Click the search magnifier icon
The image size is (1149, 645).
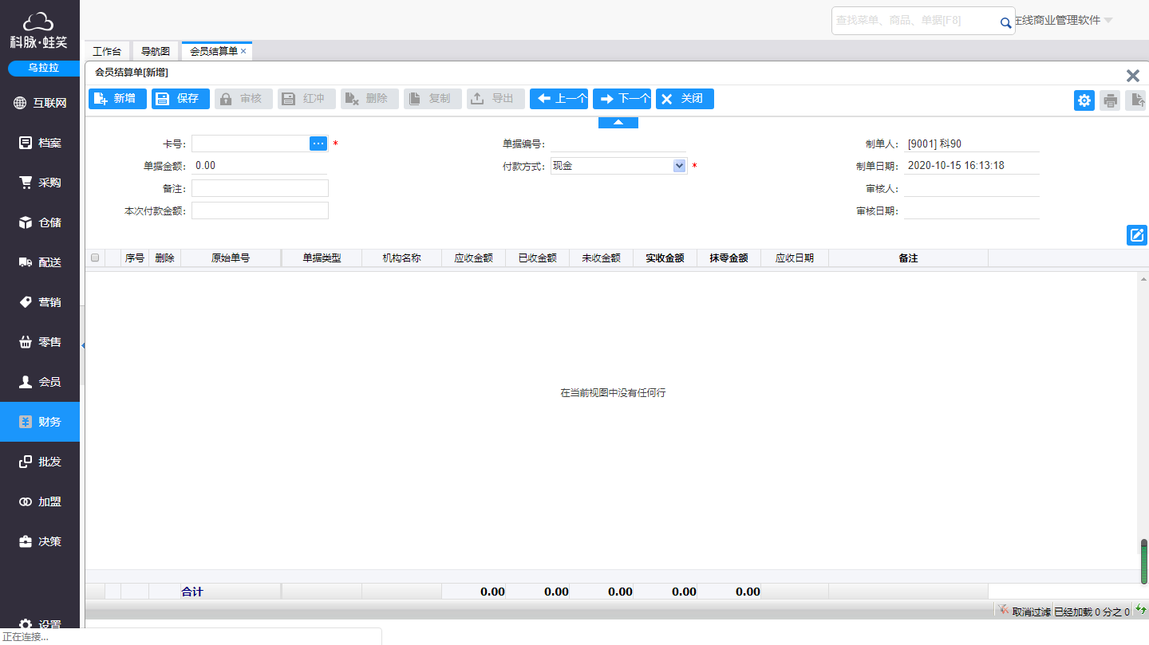click(1005, 23)
